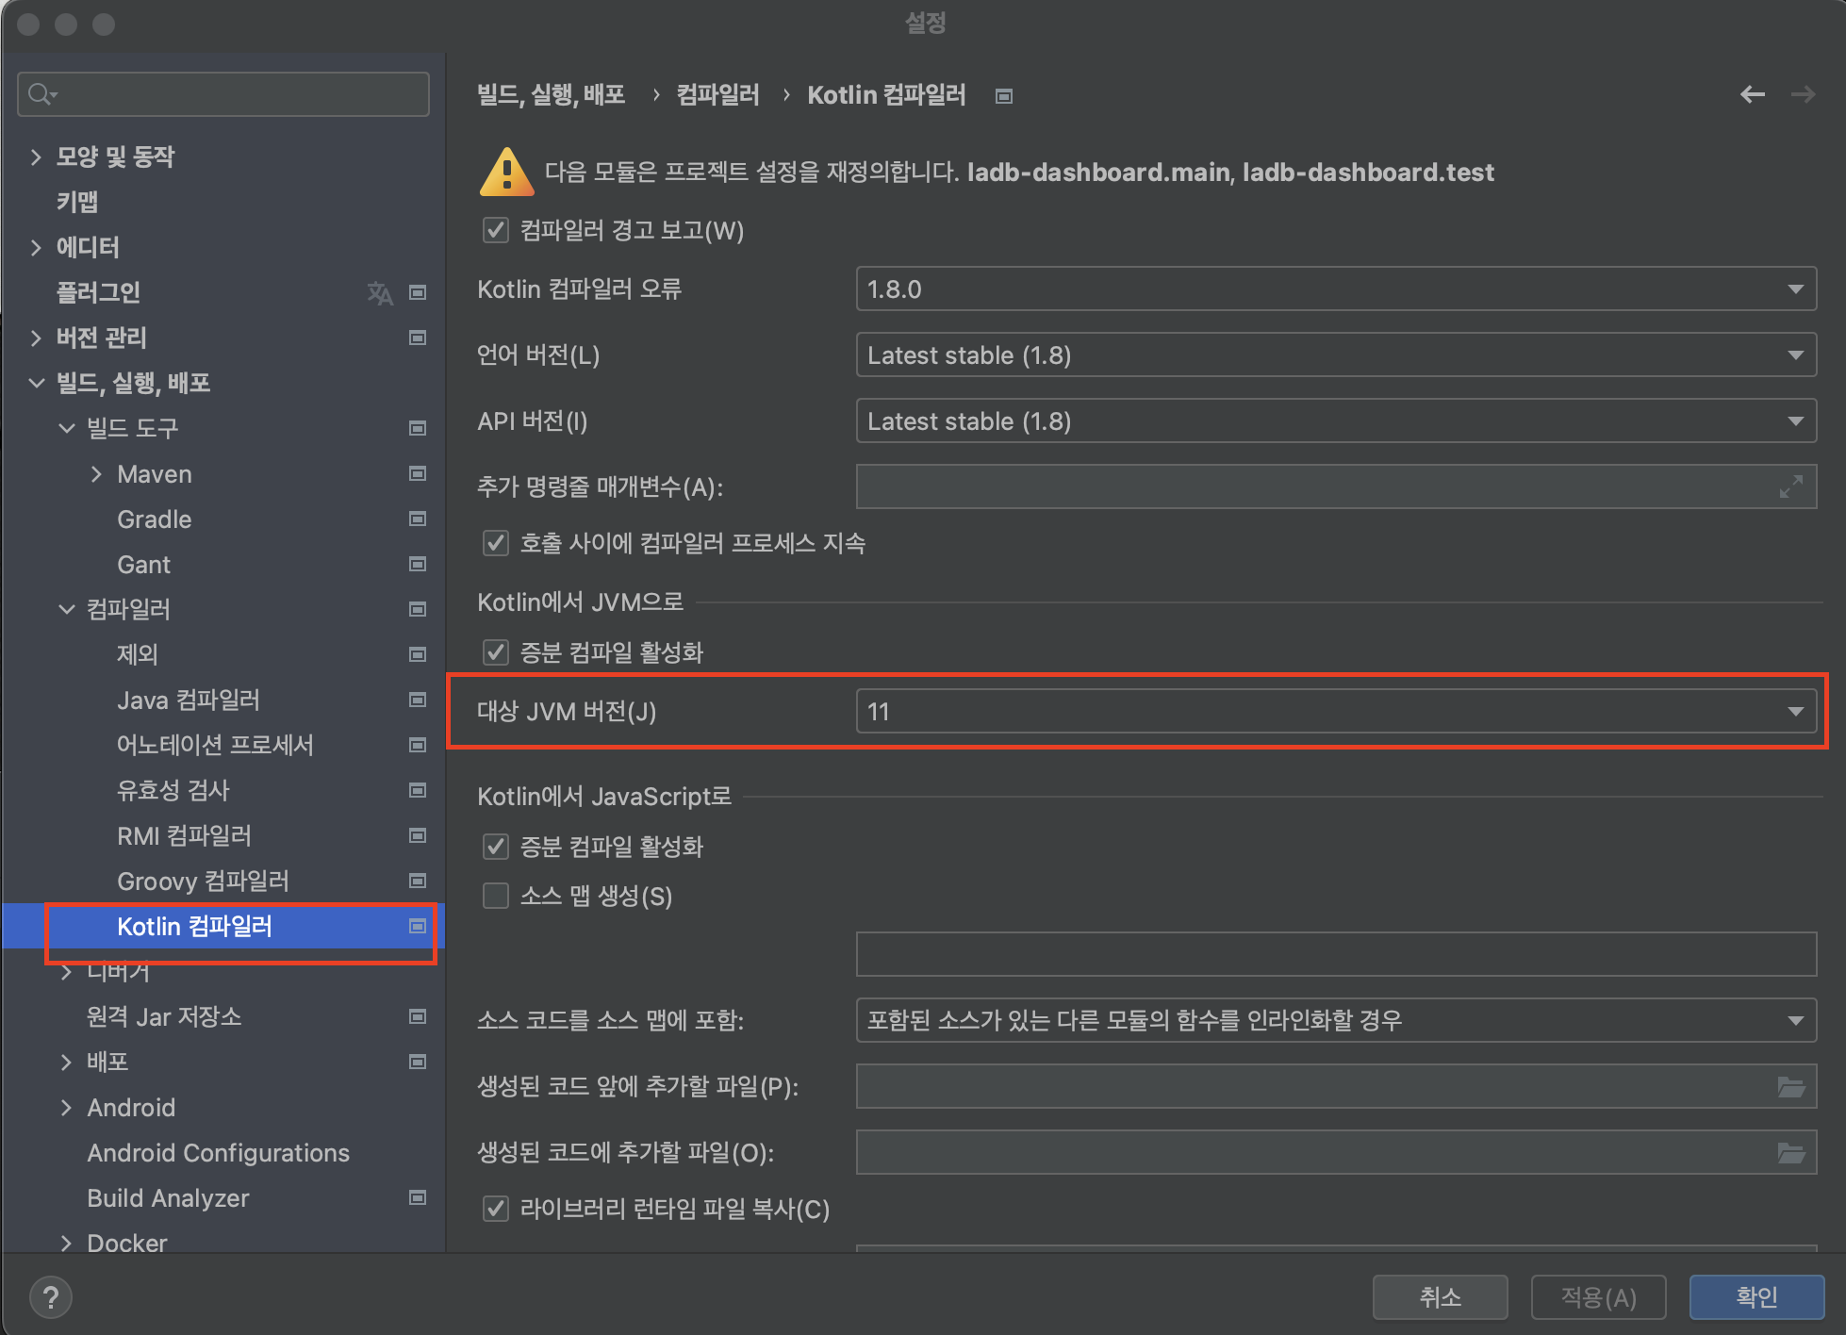Open the 언어 버전 dropdown
This screenshot has width=1846, height=1335.
(1334, 355)
